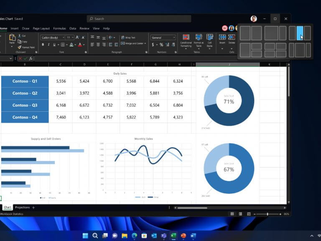Center text horizontally
Image resolution: width=321 pixels, height=241 pixels.
pos(98,44)
